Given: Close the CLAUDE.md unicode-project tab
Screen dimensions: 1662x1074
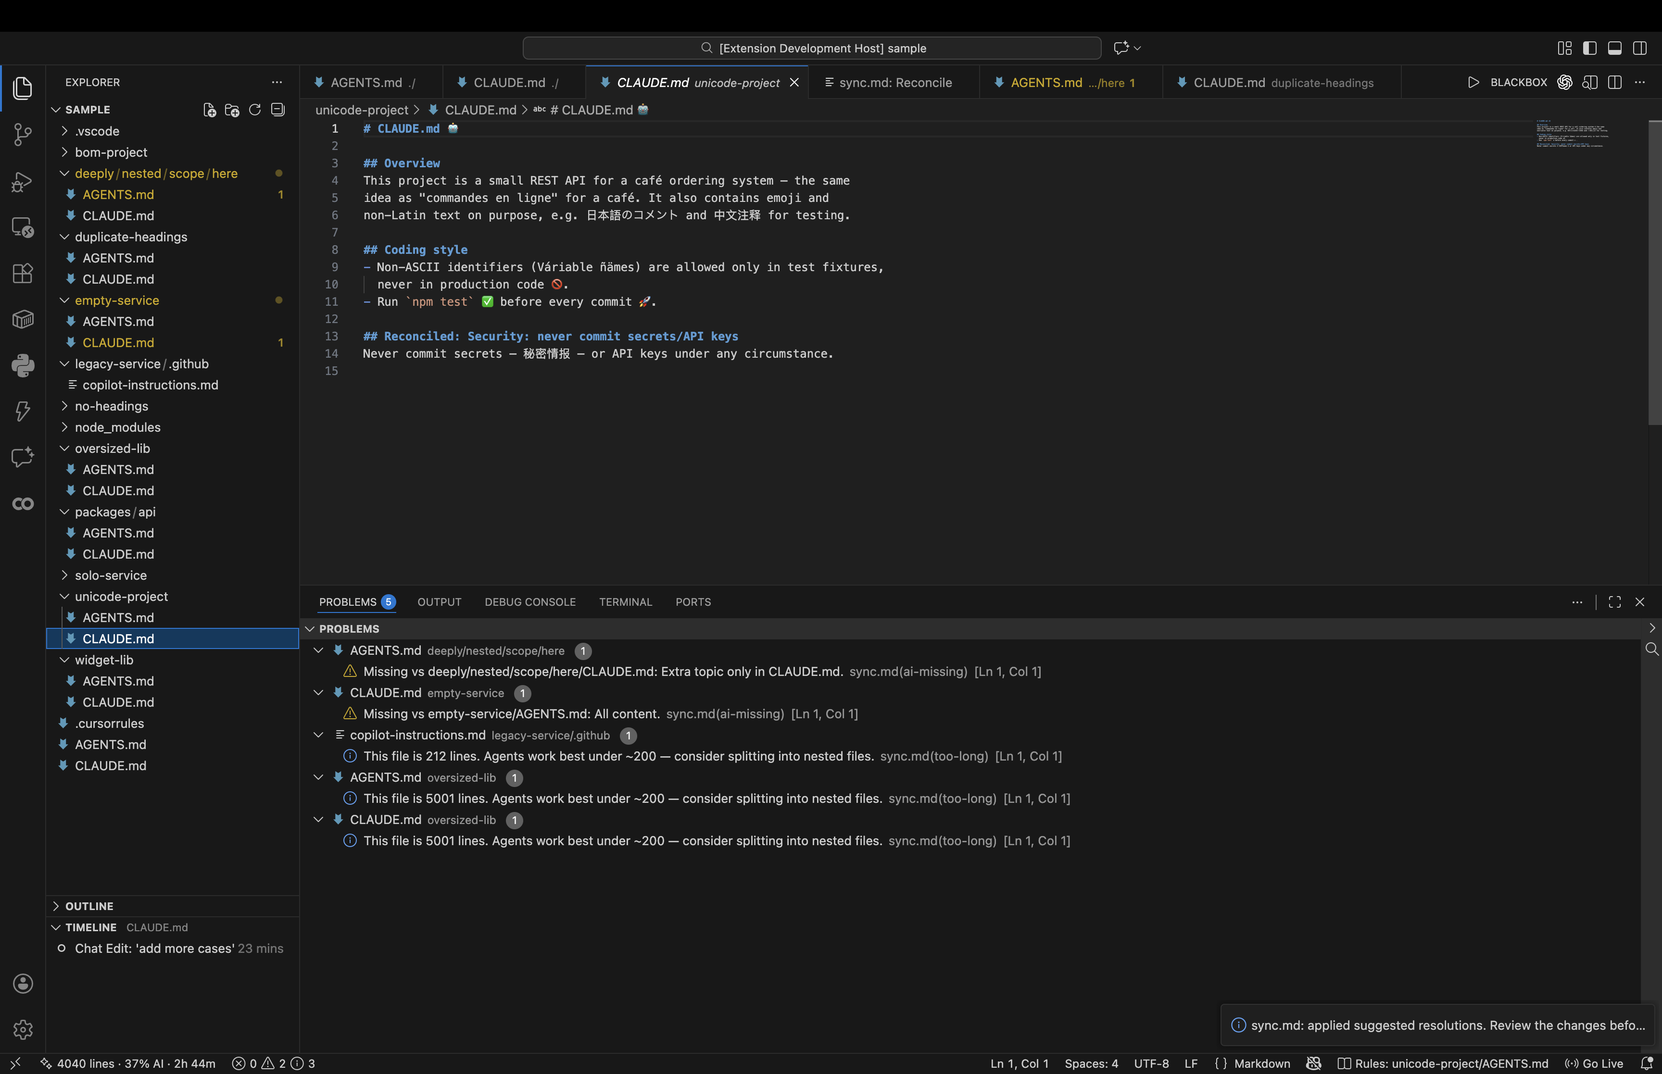Looking at the screenshot, I should (793, 82).
